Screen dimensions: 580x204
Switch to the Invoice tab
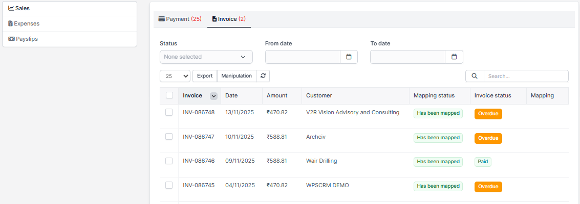pos(229,19)
